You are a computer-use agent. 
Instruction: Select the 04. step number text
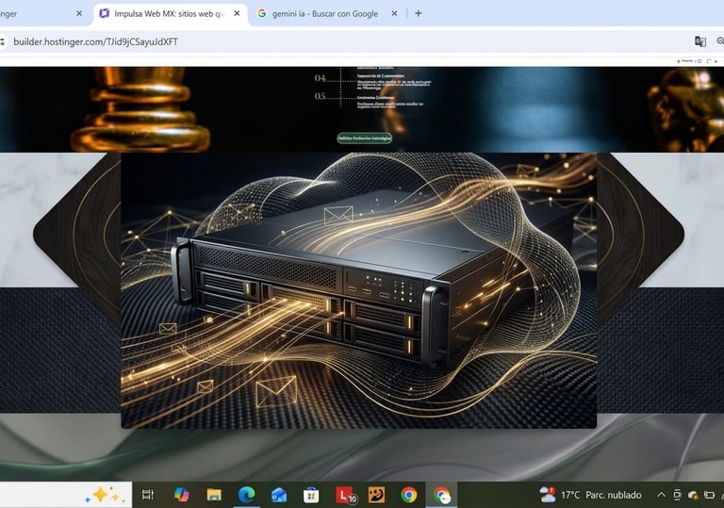(x=321, y=78)
